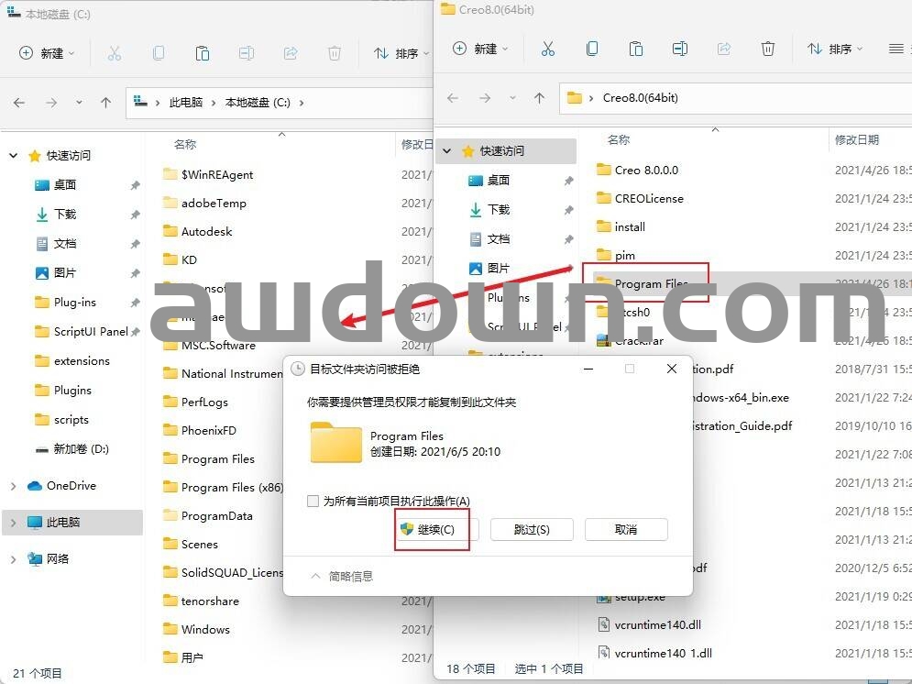912x684 pixels.
Task: Click 继续(C) button to continue
Action: (x=432, y=530)
